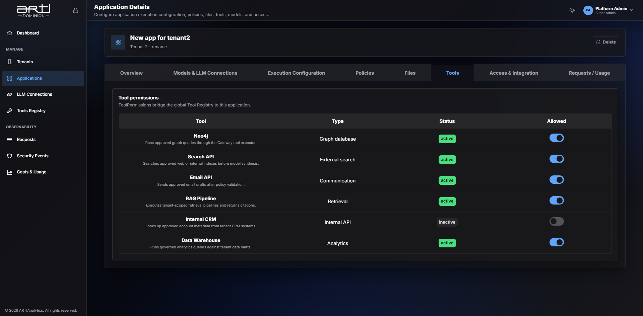This screenshot has width=643, height=316.
Task: Click the Tenants building icon
Action: tap(10, 62)
